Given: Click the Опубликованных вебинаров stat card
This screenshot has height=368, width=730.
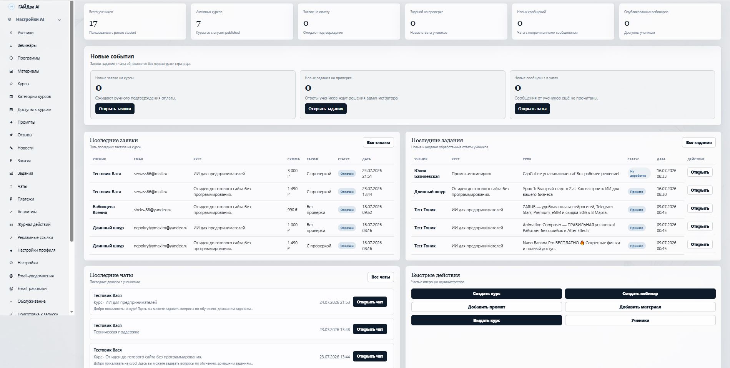Looking at the screenshot, I should [x=670, y=22].
